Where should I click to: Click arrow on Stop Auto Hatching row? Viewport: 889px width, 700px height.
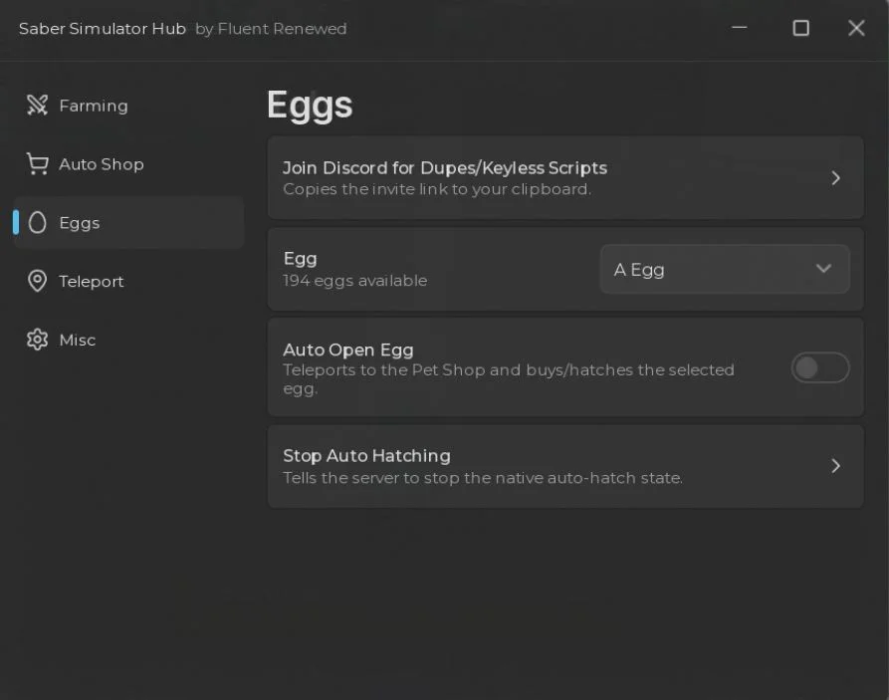pos(835,466)
